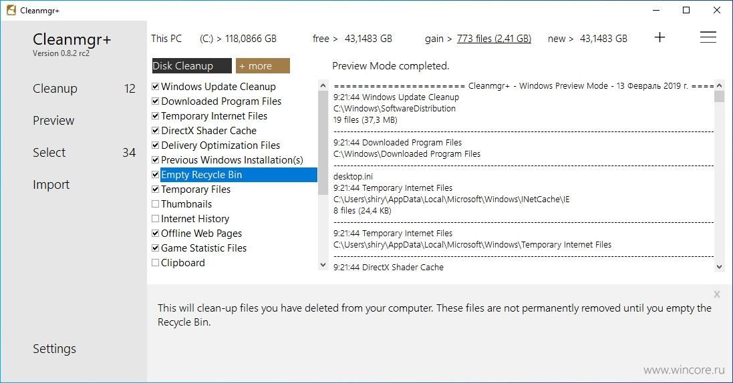Click the down arrow of the log scrollbar
The height and width of the screenshot is (383, 733).
720,267
